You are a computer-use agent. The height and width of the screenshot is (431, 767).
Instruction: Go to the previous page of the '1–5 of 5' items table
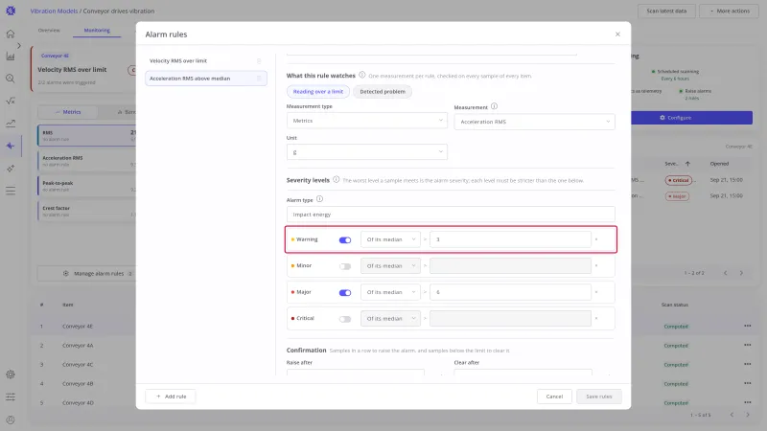(732, 415)
